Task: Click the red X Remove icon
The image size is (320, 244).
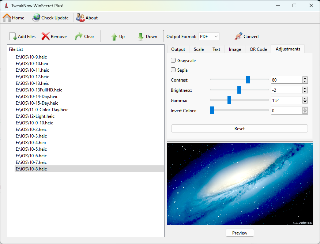Action: [x=45, y=36]
